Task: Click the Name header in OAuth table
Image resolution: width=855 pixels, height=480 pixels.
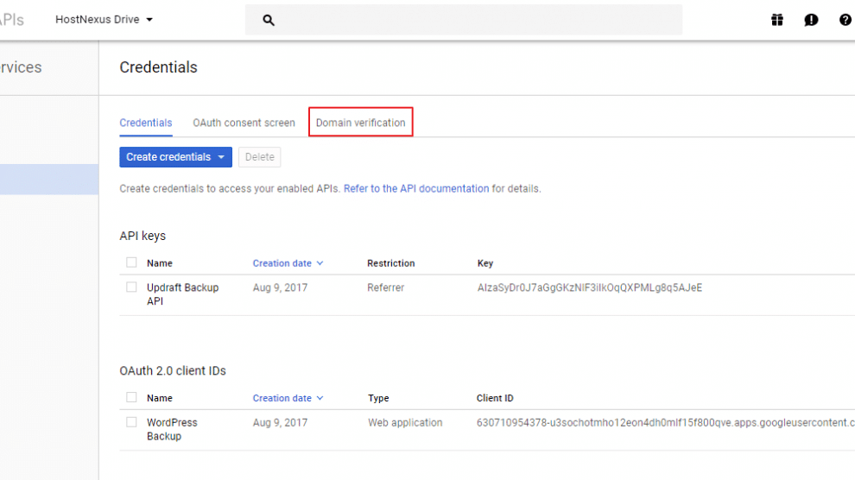Action: tap(159, 398)
